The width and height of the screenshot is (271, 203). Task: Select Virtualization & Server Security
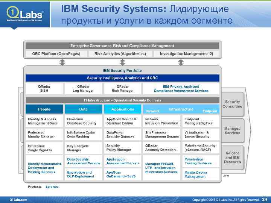(x=201, y=135)
